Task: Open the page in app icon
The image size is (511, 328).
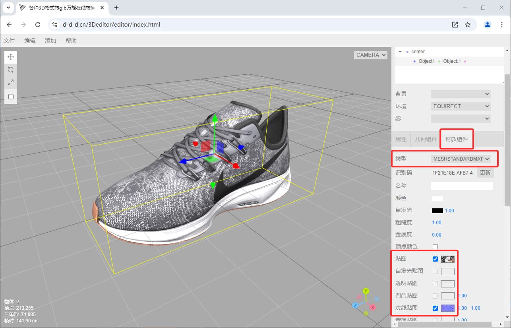Action: click(x=455, y=25)
